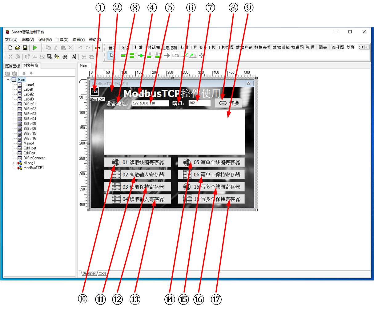
Task: Undo last action with the undo arrow
Action: coord(80,48)
